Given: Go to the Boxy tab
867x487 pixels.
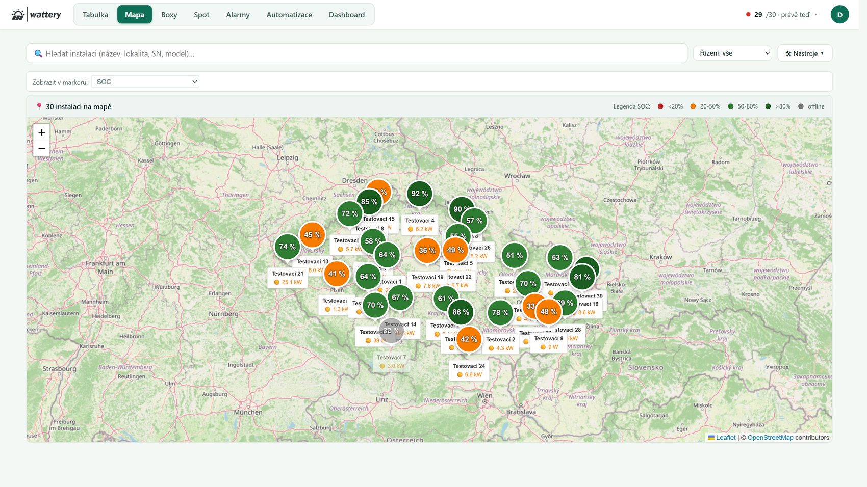Looking at the screenshot, I should point(169,15).
